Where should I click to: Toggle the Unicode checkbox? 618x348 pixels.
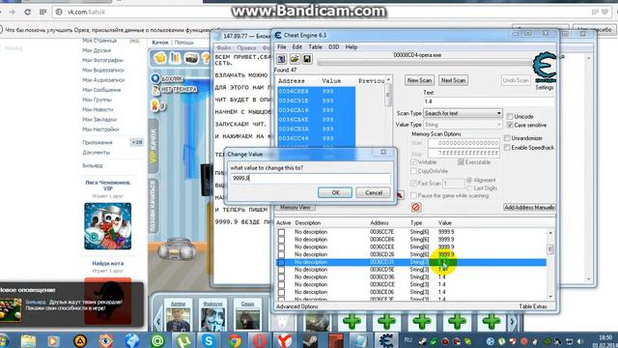point(510,116)
